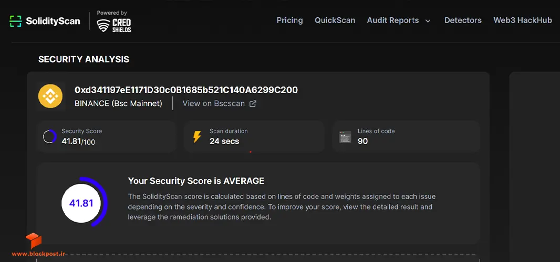Click the SolidityScan score description paragraph

click(x=282, y=207)
